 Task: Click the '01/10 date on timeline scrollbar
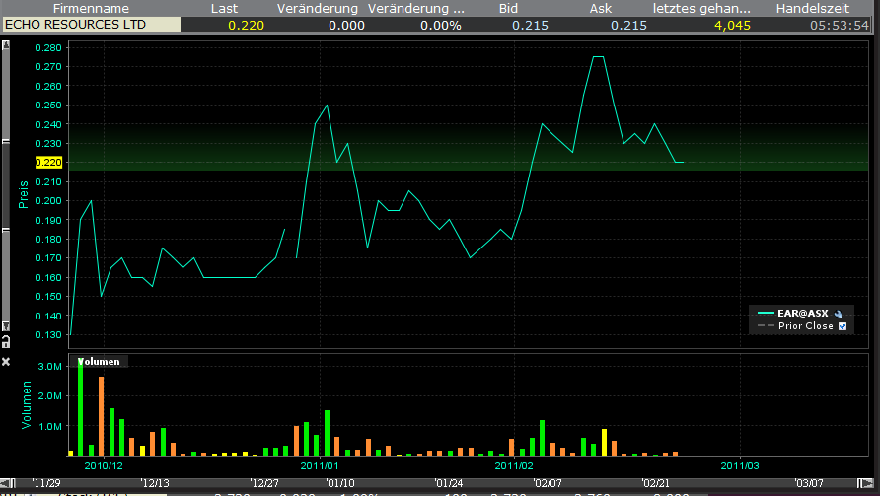pos(341,483)
